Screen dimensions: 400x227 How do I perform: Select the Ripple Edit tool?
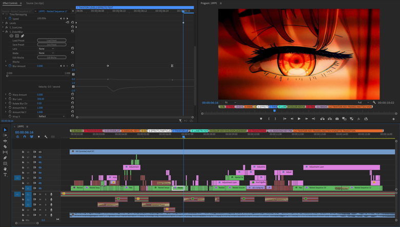pyautogui.click(x=5, y=141)
